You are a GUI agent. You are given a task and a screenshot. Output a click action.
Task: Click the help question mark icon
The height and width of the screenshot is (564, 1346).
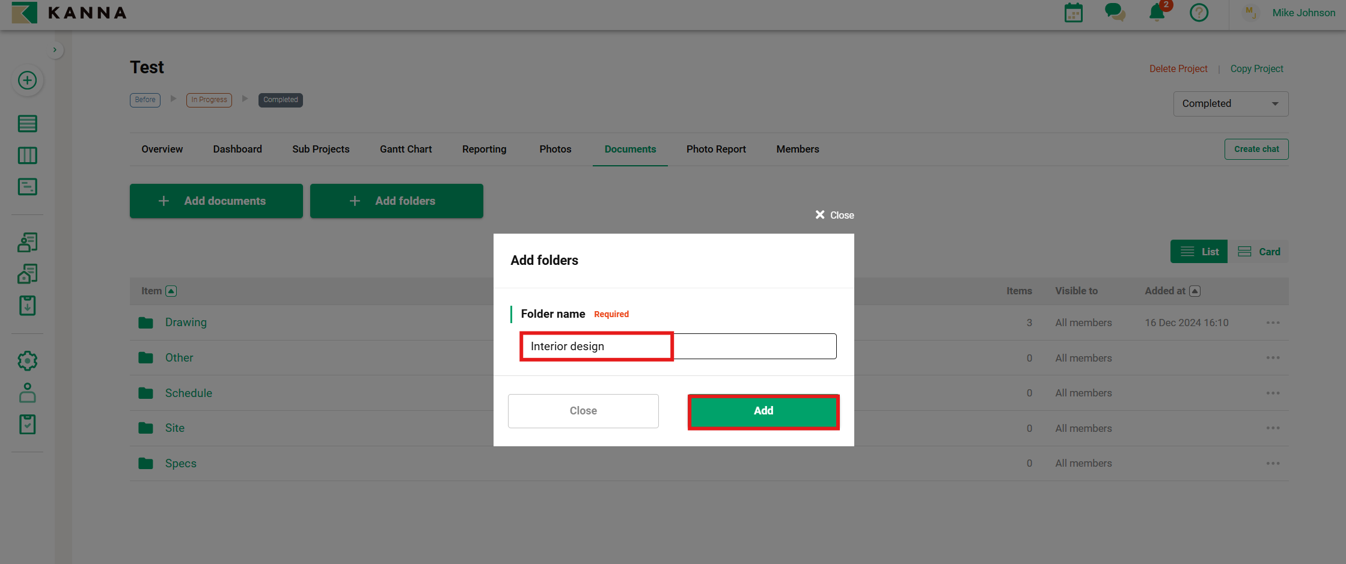coord(1199,13)
